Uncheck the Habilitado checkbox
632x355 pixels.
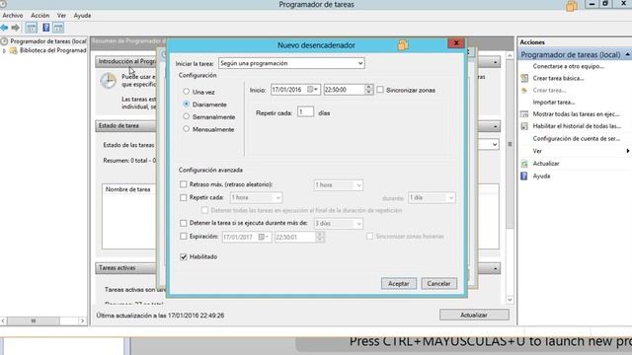point(184,256)
